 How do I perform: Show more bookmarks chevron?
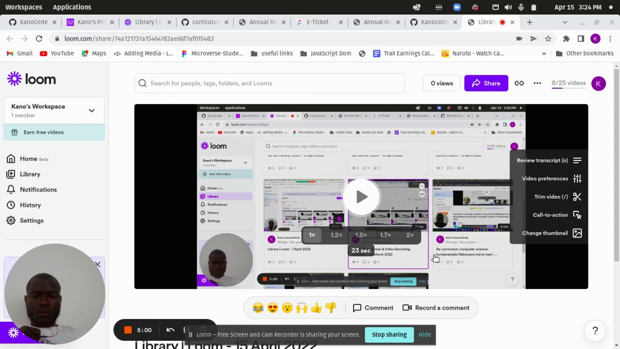(x=544, y=53)
